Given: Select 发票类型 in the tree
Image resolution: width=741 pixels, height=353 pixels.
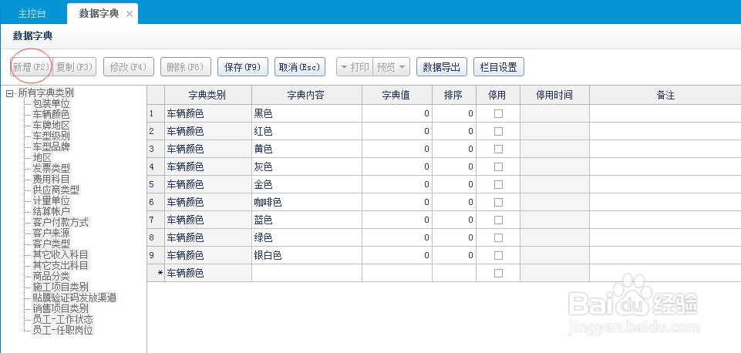Looking at the screenshot, I should click(x=51, y=168).
